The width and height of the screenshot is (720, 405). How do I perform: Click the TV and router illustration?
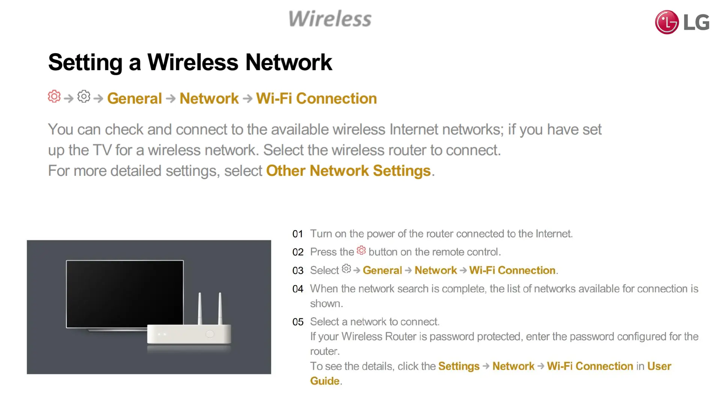click(x=149, y=307)
